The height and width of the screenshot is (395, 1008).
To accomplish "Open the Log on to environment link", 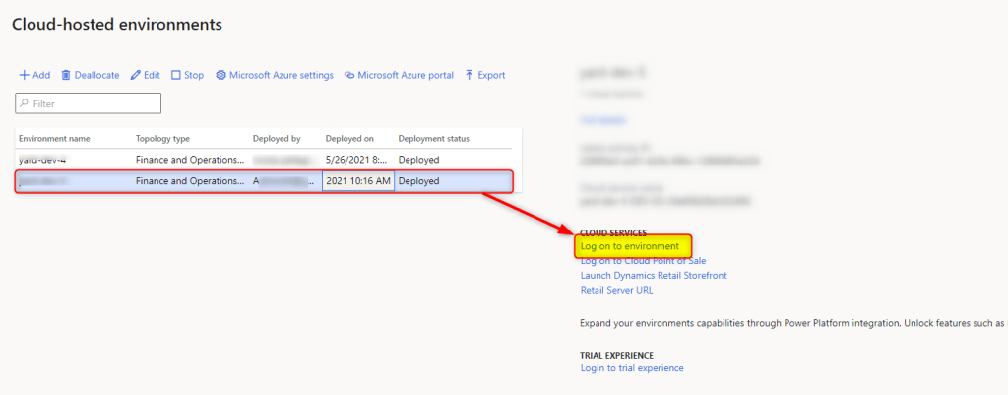I will (629, 245).
